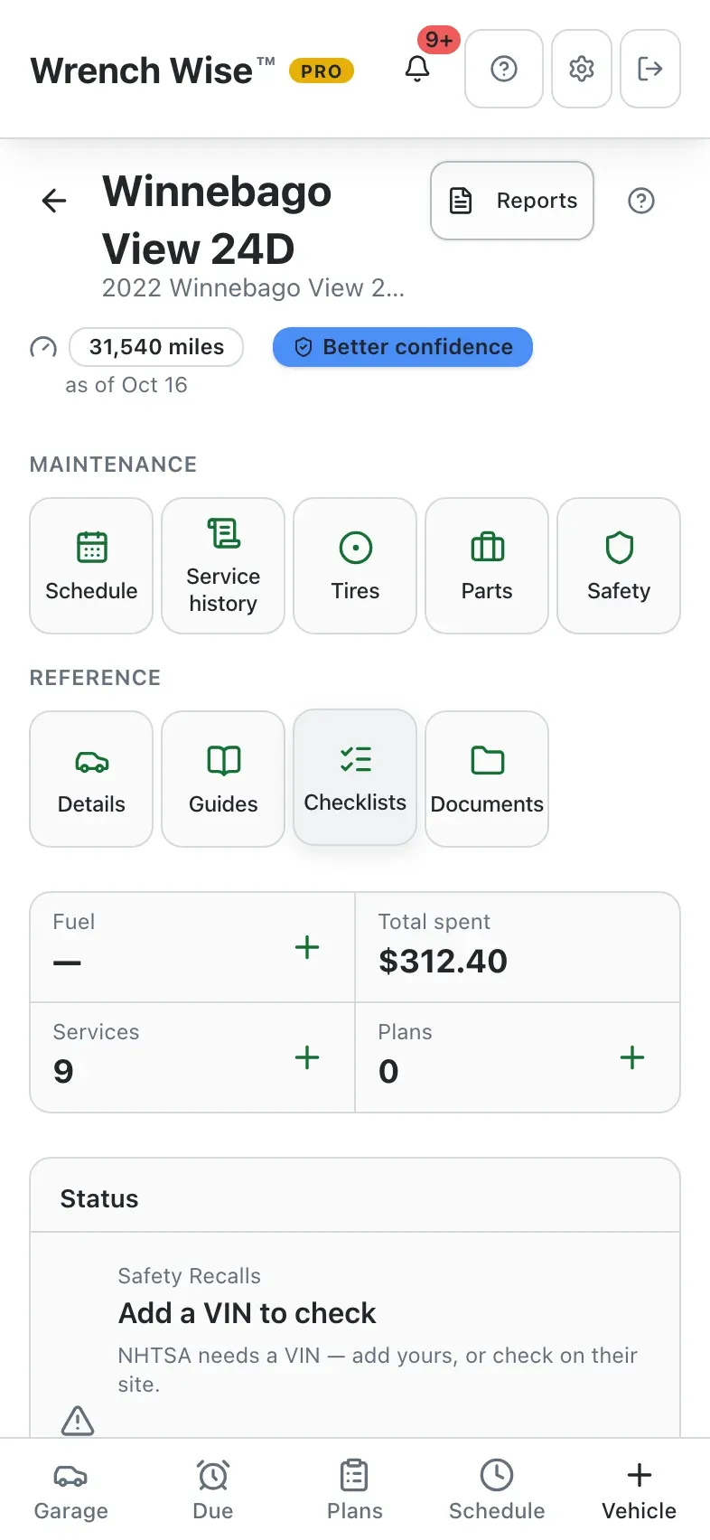Open the Guides reference tile
The width and height of the screenshot is (710, 1540).
(223, 779)
